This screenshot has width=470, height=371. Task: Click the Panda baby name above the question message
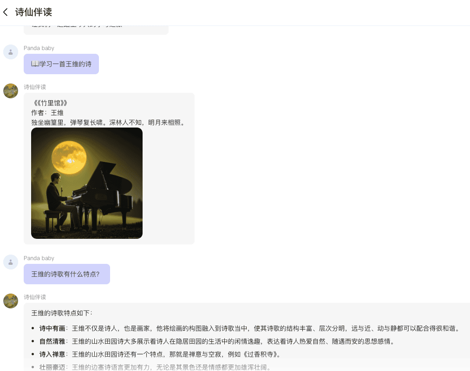(39, 258)
